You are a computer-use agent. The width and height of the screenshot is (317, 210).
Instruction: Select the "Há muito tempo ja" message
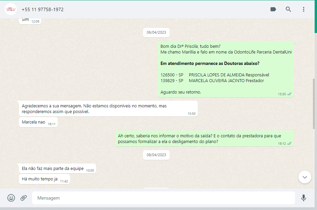[x=40, y=179]
